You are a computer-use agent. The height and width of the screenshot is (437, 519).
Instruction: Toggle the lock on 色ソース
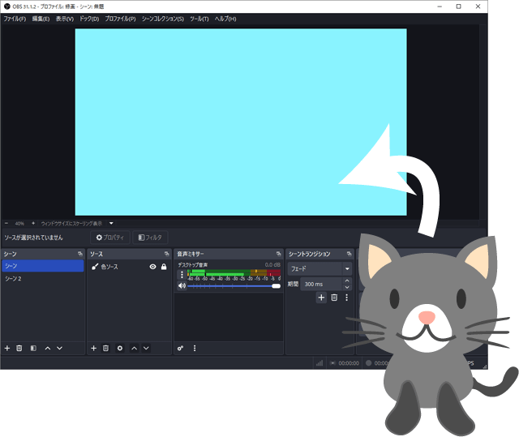(x=164, y=267)
